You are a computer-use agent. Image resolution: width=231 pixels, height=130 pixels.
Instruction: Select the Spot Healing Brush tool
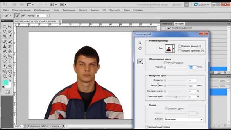(x=5, y=42)
